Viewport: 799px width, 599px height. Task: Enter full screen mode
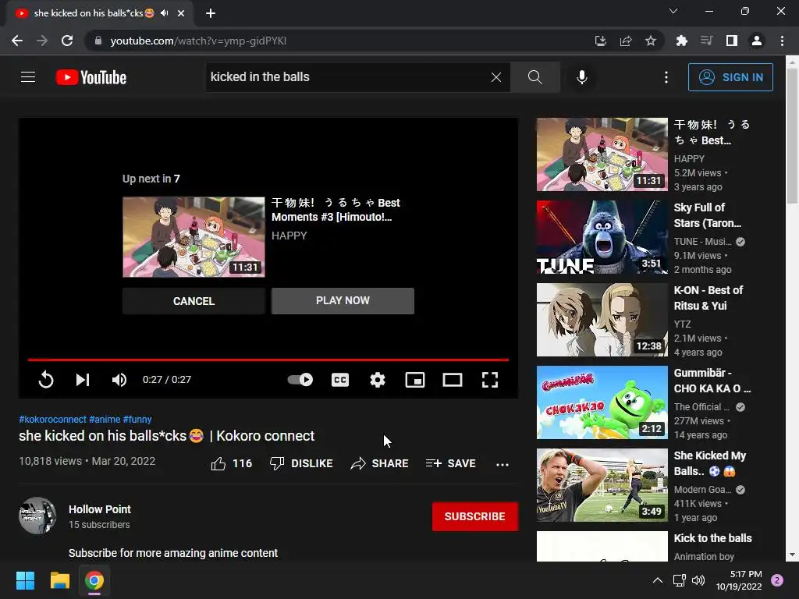[x=490, y=380]
